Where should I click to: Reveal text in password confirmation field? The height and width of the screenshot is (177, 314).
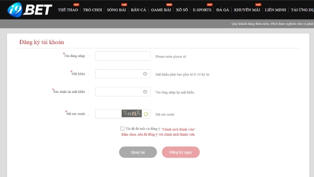(x=145, y=92)
